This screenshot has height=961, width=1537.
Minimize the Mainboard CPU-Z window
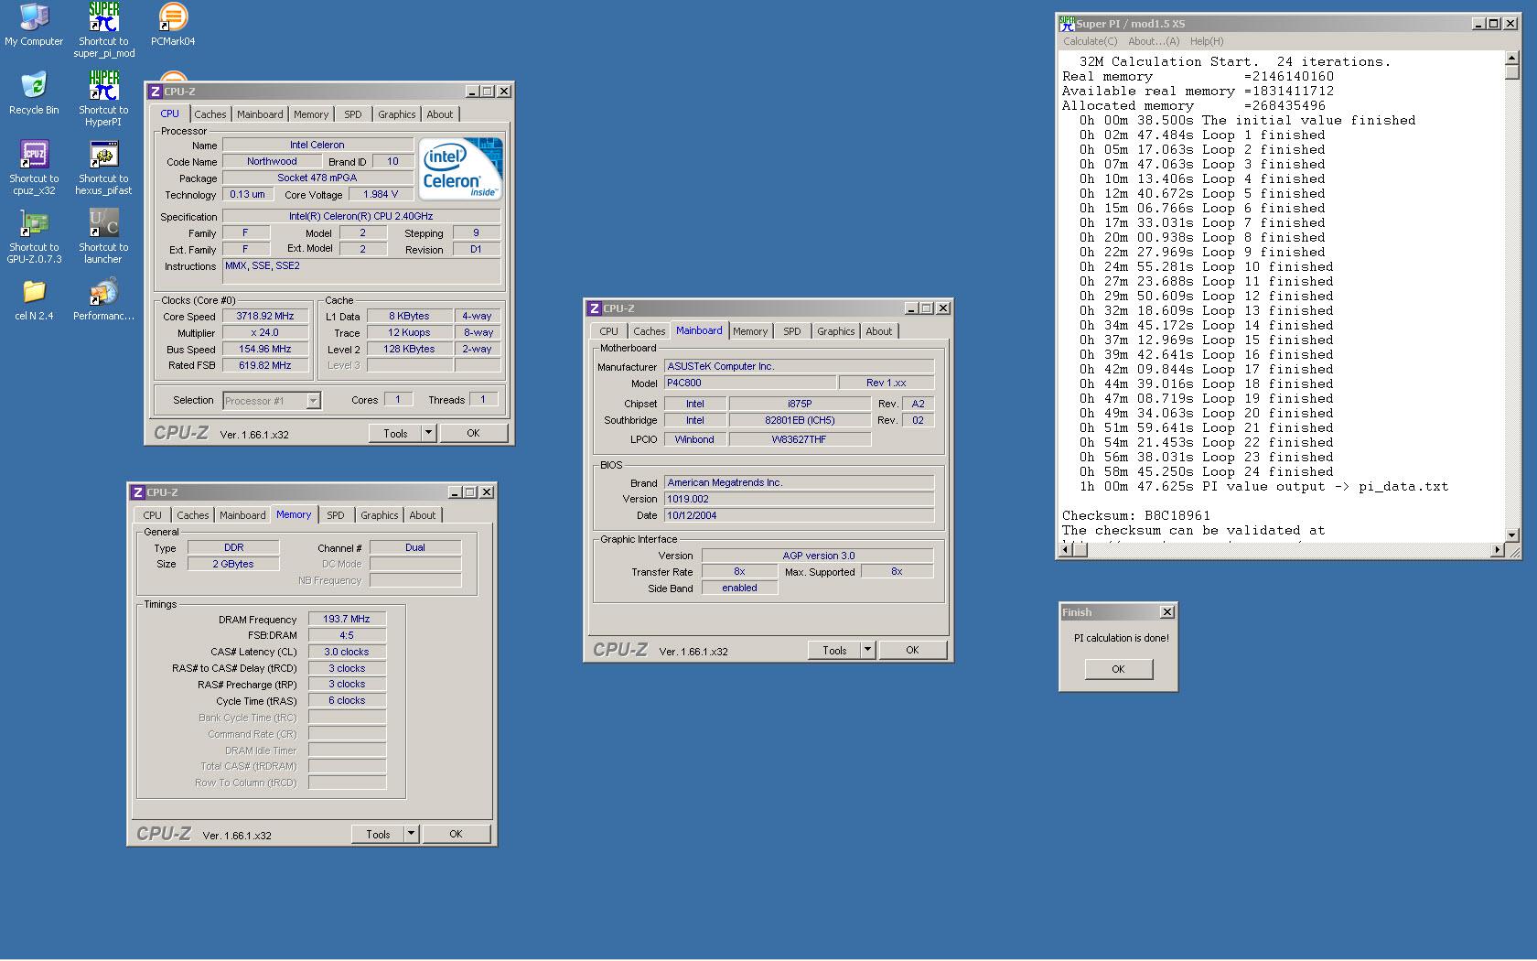point(911,308)
